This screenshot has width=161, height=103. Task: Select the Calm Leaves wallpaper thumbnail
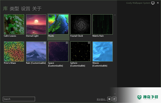[x=14, y=24]
